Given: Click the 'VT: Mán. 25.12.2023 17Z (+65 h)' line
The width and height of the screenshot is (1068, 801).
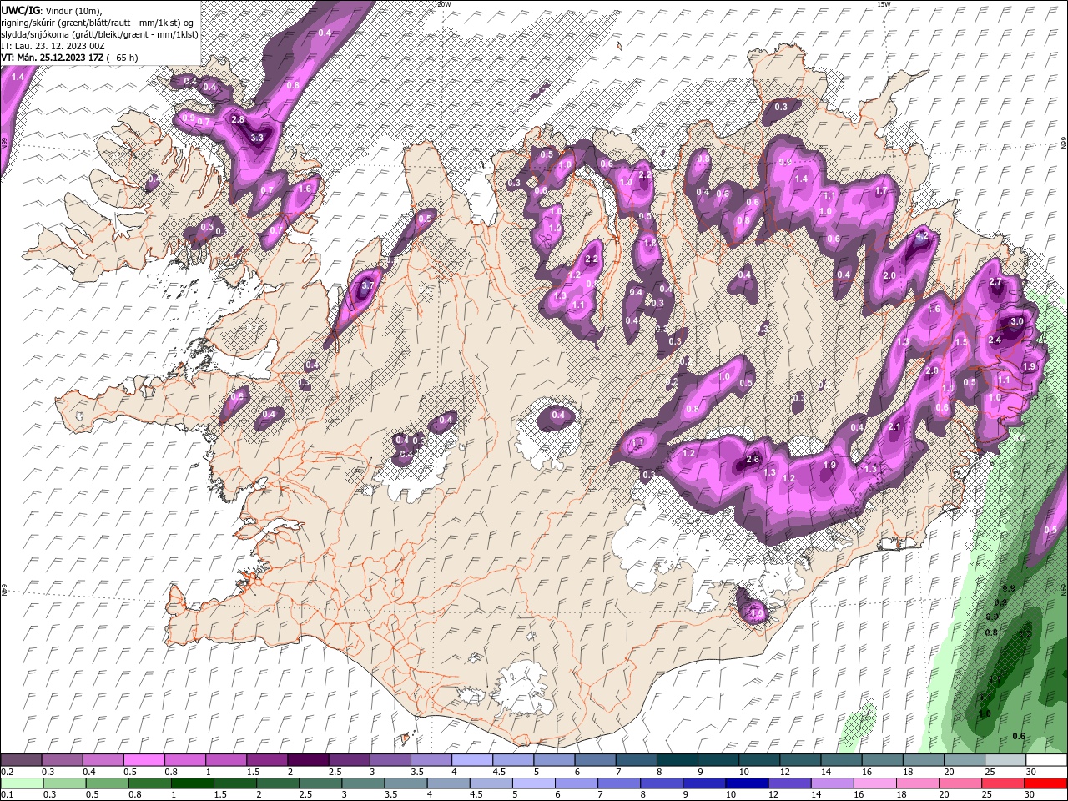Looking at the screenshot, I should (69, 58).
